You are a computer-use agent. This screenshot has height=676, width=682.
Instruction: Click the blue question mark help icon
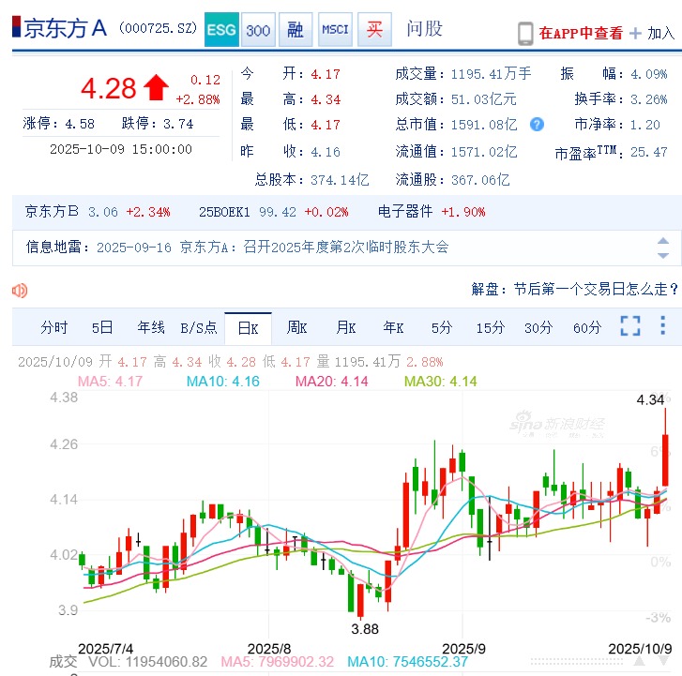click(x=537, y=125)
